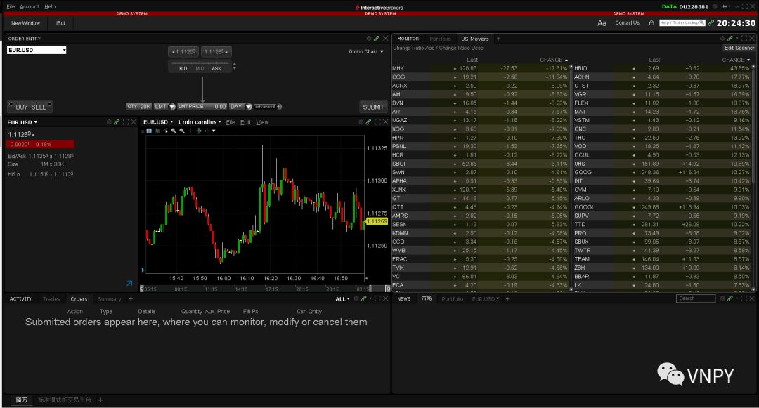Image resolution: width=759 pixels, height=408 pixels.
Task: Expand advanced order options plus icon
Action: (279, 106)
